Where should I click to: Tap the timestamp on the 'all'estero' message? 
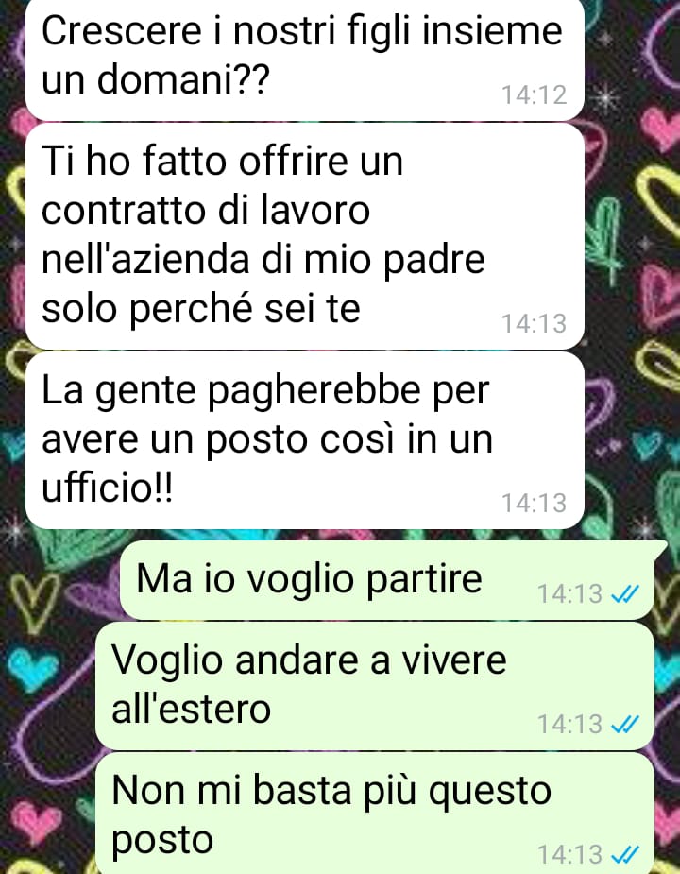pyautogui.click(x=569, y=725)
